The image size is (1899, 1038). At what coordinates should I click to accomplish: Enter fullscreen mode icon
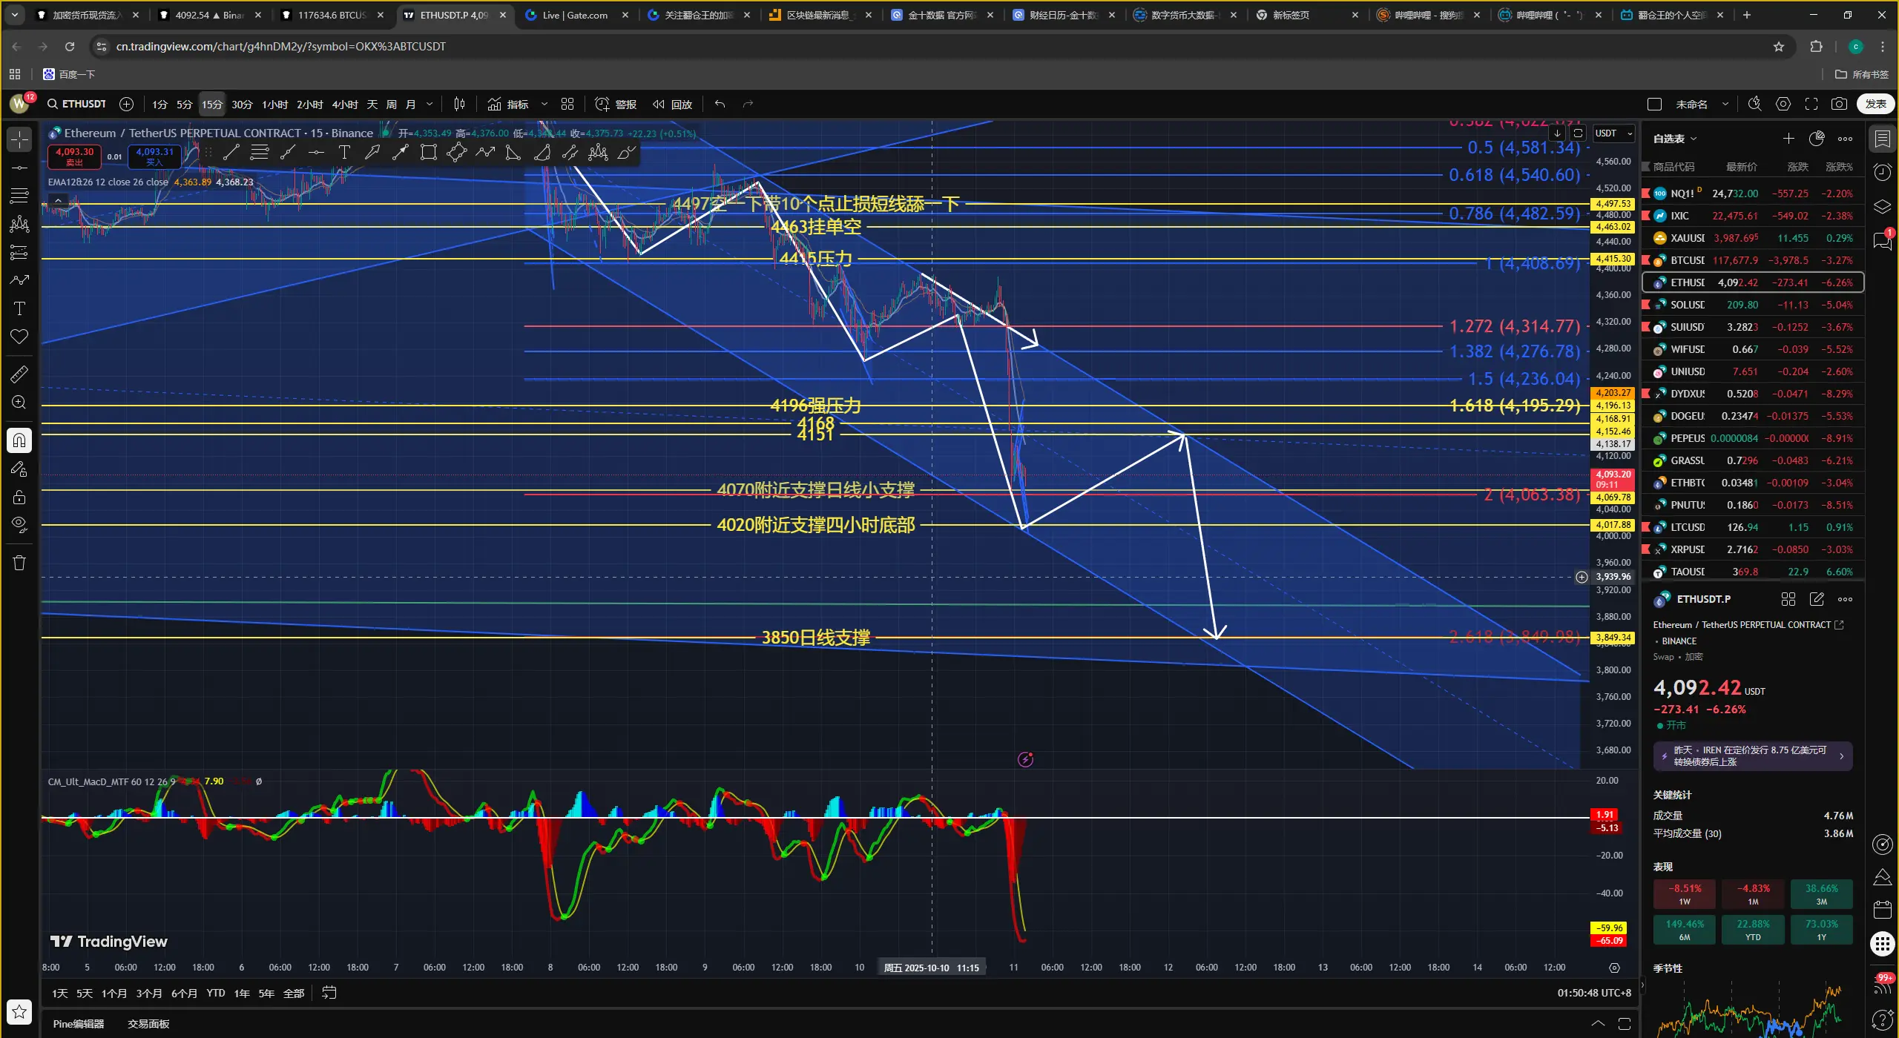(1811, 105)
